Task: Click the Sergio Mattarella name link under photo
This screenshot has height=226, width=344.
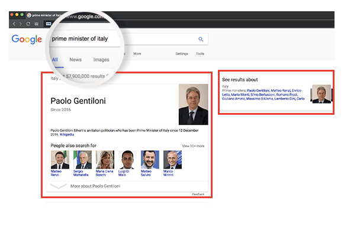Action: point(81,173)
